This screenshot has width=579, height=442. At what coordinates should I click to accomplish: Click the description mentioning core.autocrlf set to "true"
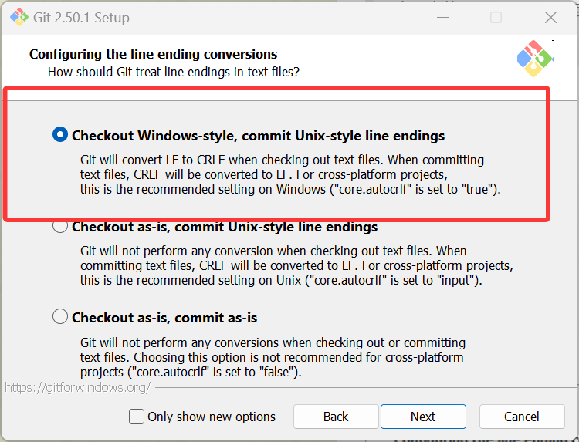point(289,174)
